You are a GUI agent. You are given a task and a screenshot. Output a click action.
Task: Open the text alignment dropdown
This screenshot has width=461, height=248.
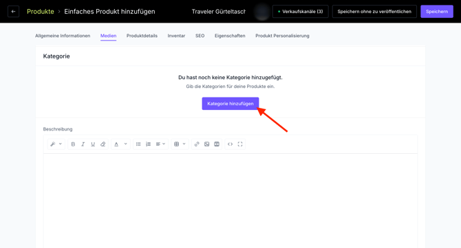click(160, 144)
